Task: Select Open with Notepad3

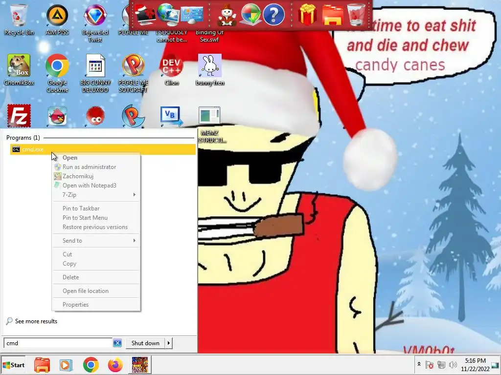Action: 96,185
